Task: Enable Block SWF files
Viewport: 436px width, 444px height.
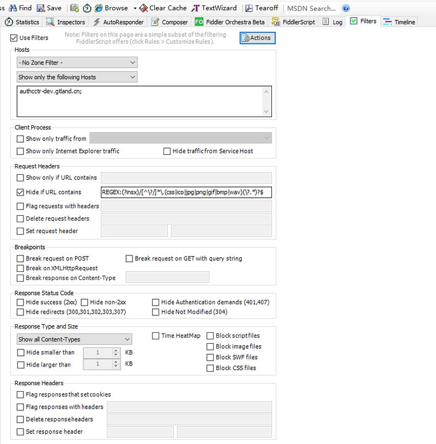Action: [x=210, y=357]
